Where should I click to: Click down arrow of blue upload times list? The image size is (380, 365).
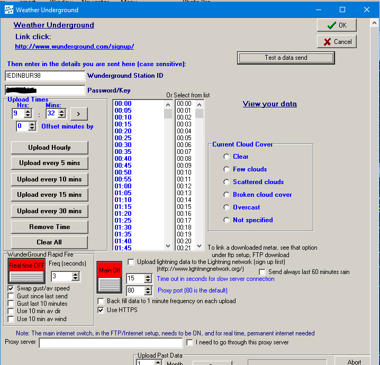click(168, 246)
